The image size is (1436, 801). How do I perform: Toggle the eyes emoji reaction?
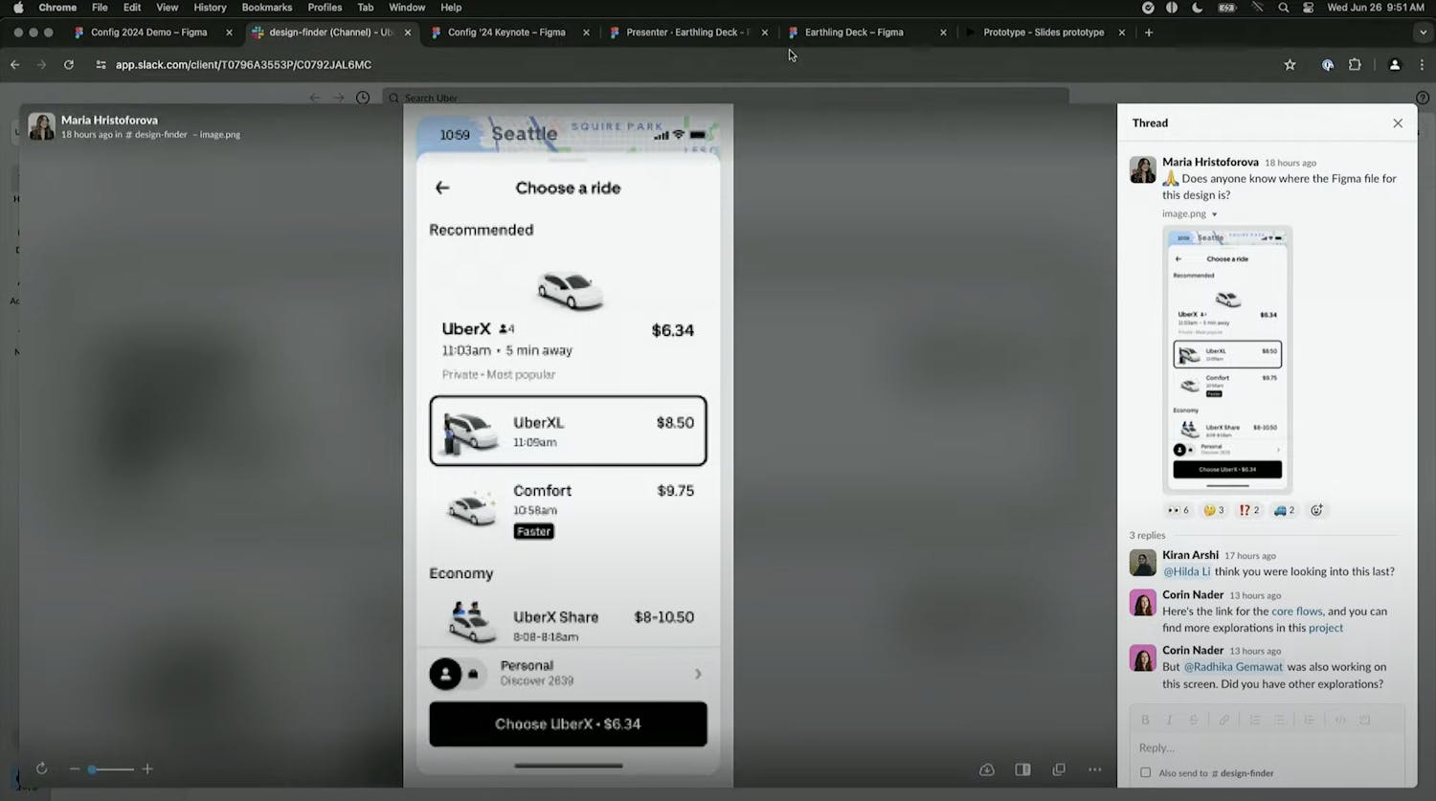click(1178, 510)
